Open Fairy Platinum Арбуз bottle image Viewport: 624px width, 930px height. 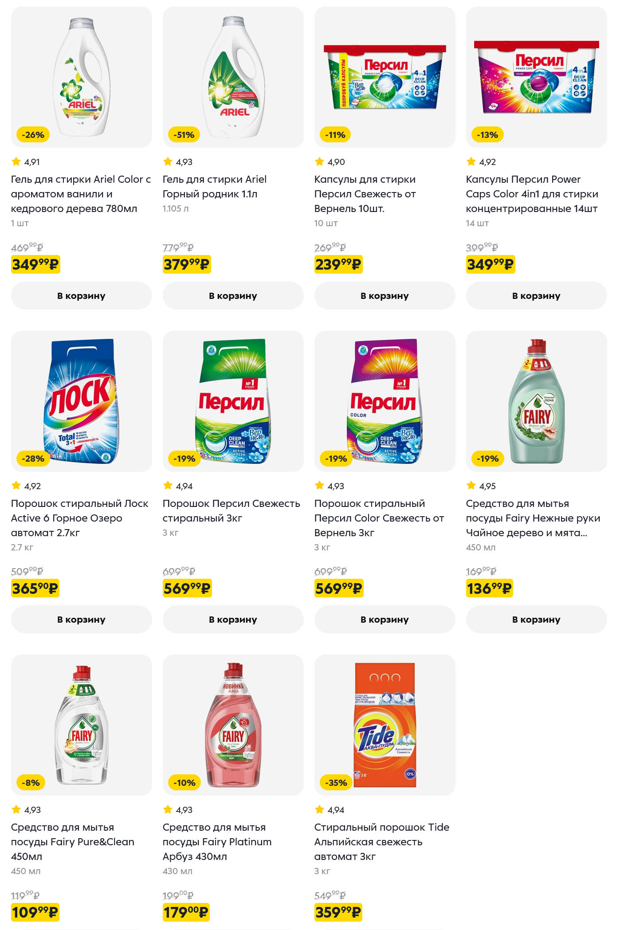tap(233, 725)
